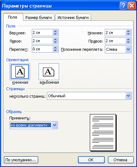
Task: Increase the Правое margin value
Action: point(128,39)
